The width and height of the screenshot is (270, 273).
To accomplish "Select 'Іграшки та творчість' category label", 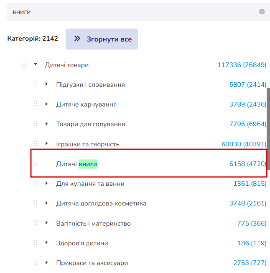I will pos(88,144).
